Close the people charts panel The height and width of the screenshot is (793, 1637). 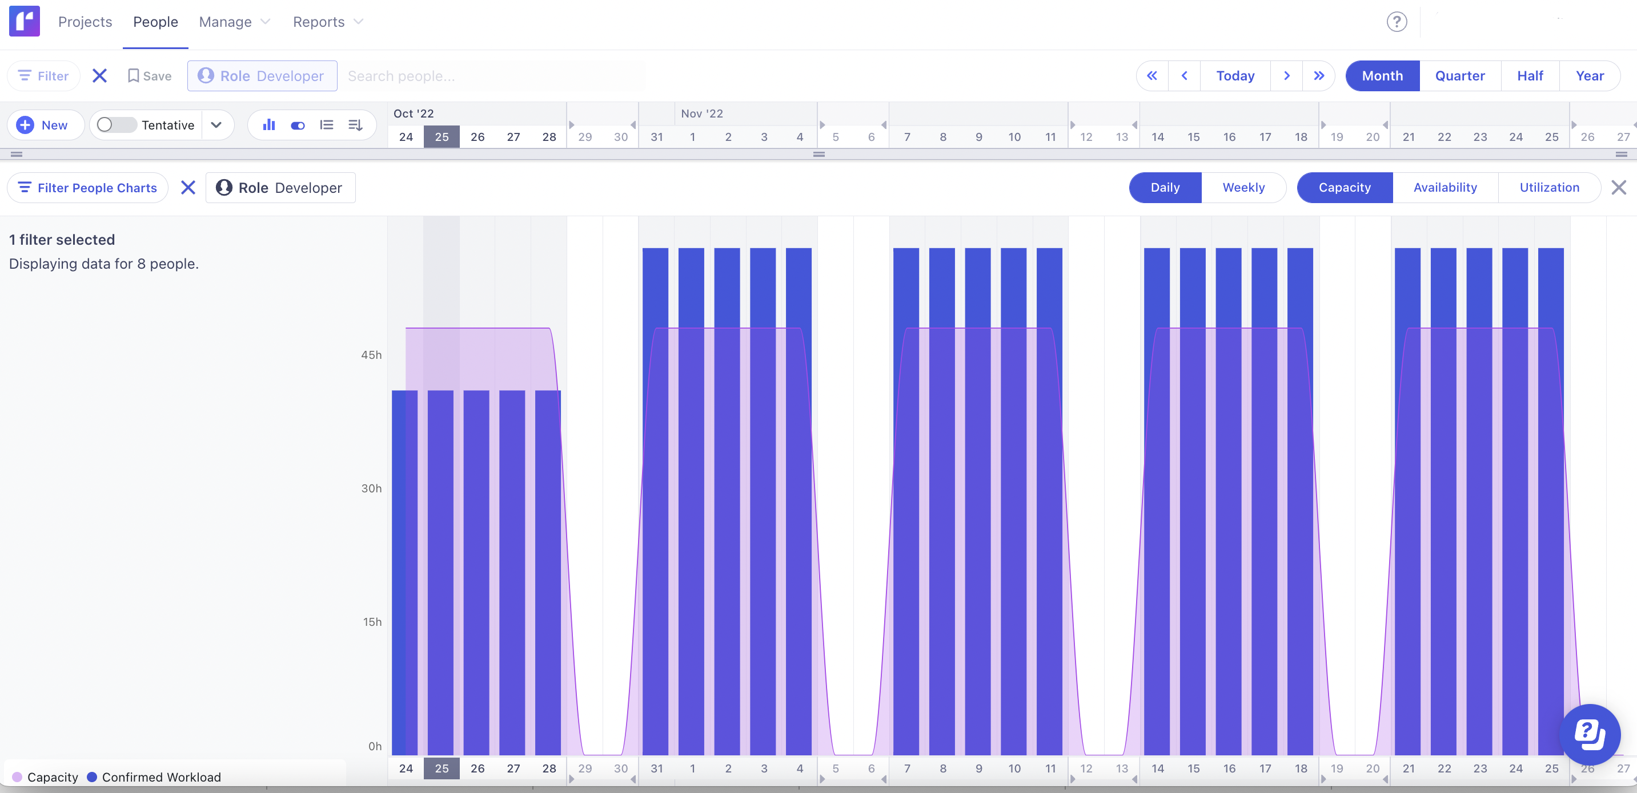pyautogui.click(x=1619, y=187)
